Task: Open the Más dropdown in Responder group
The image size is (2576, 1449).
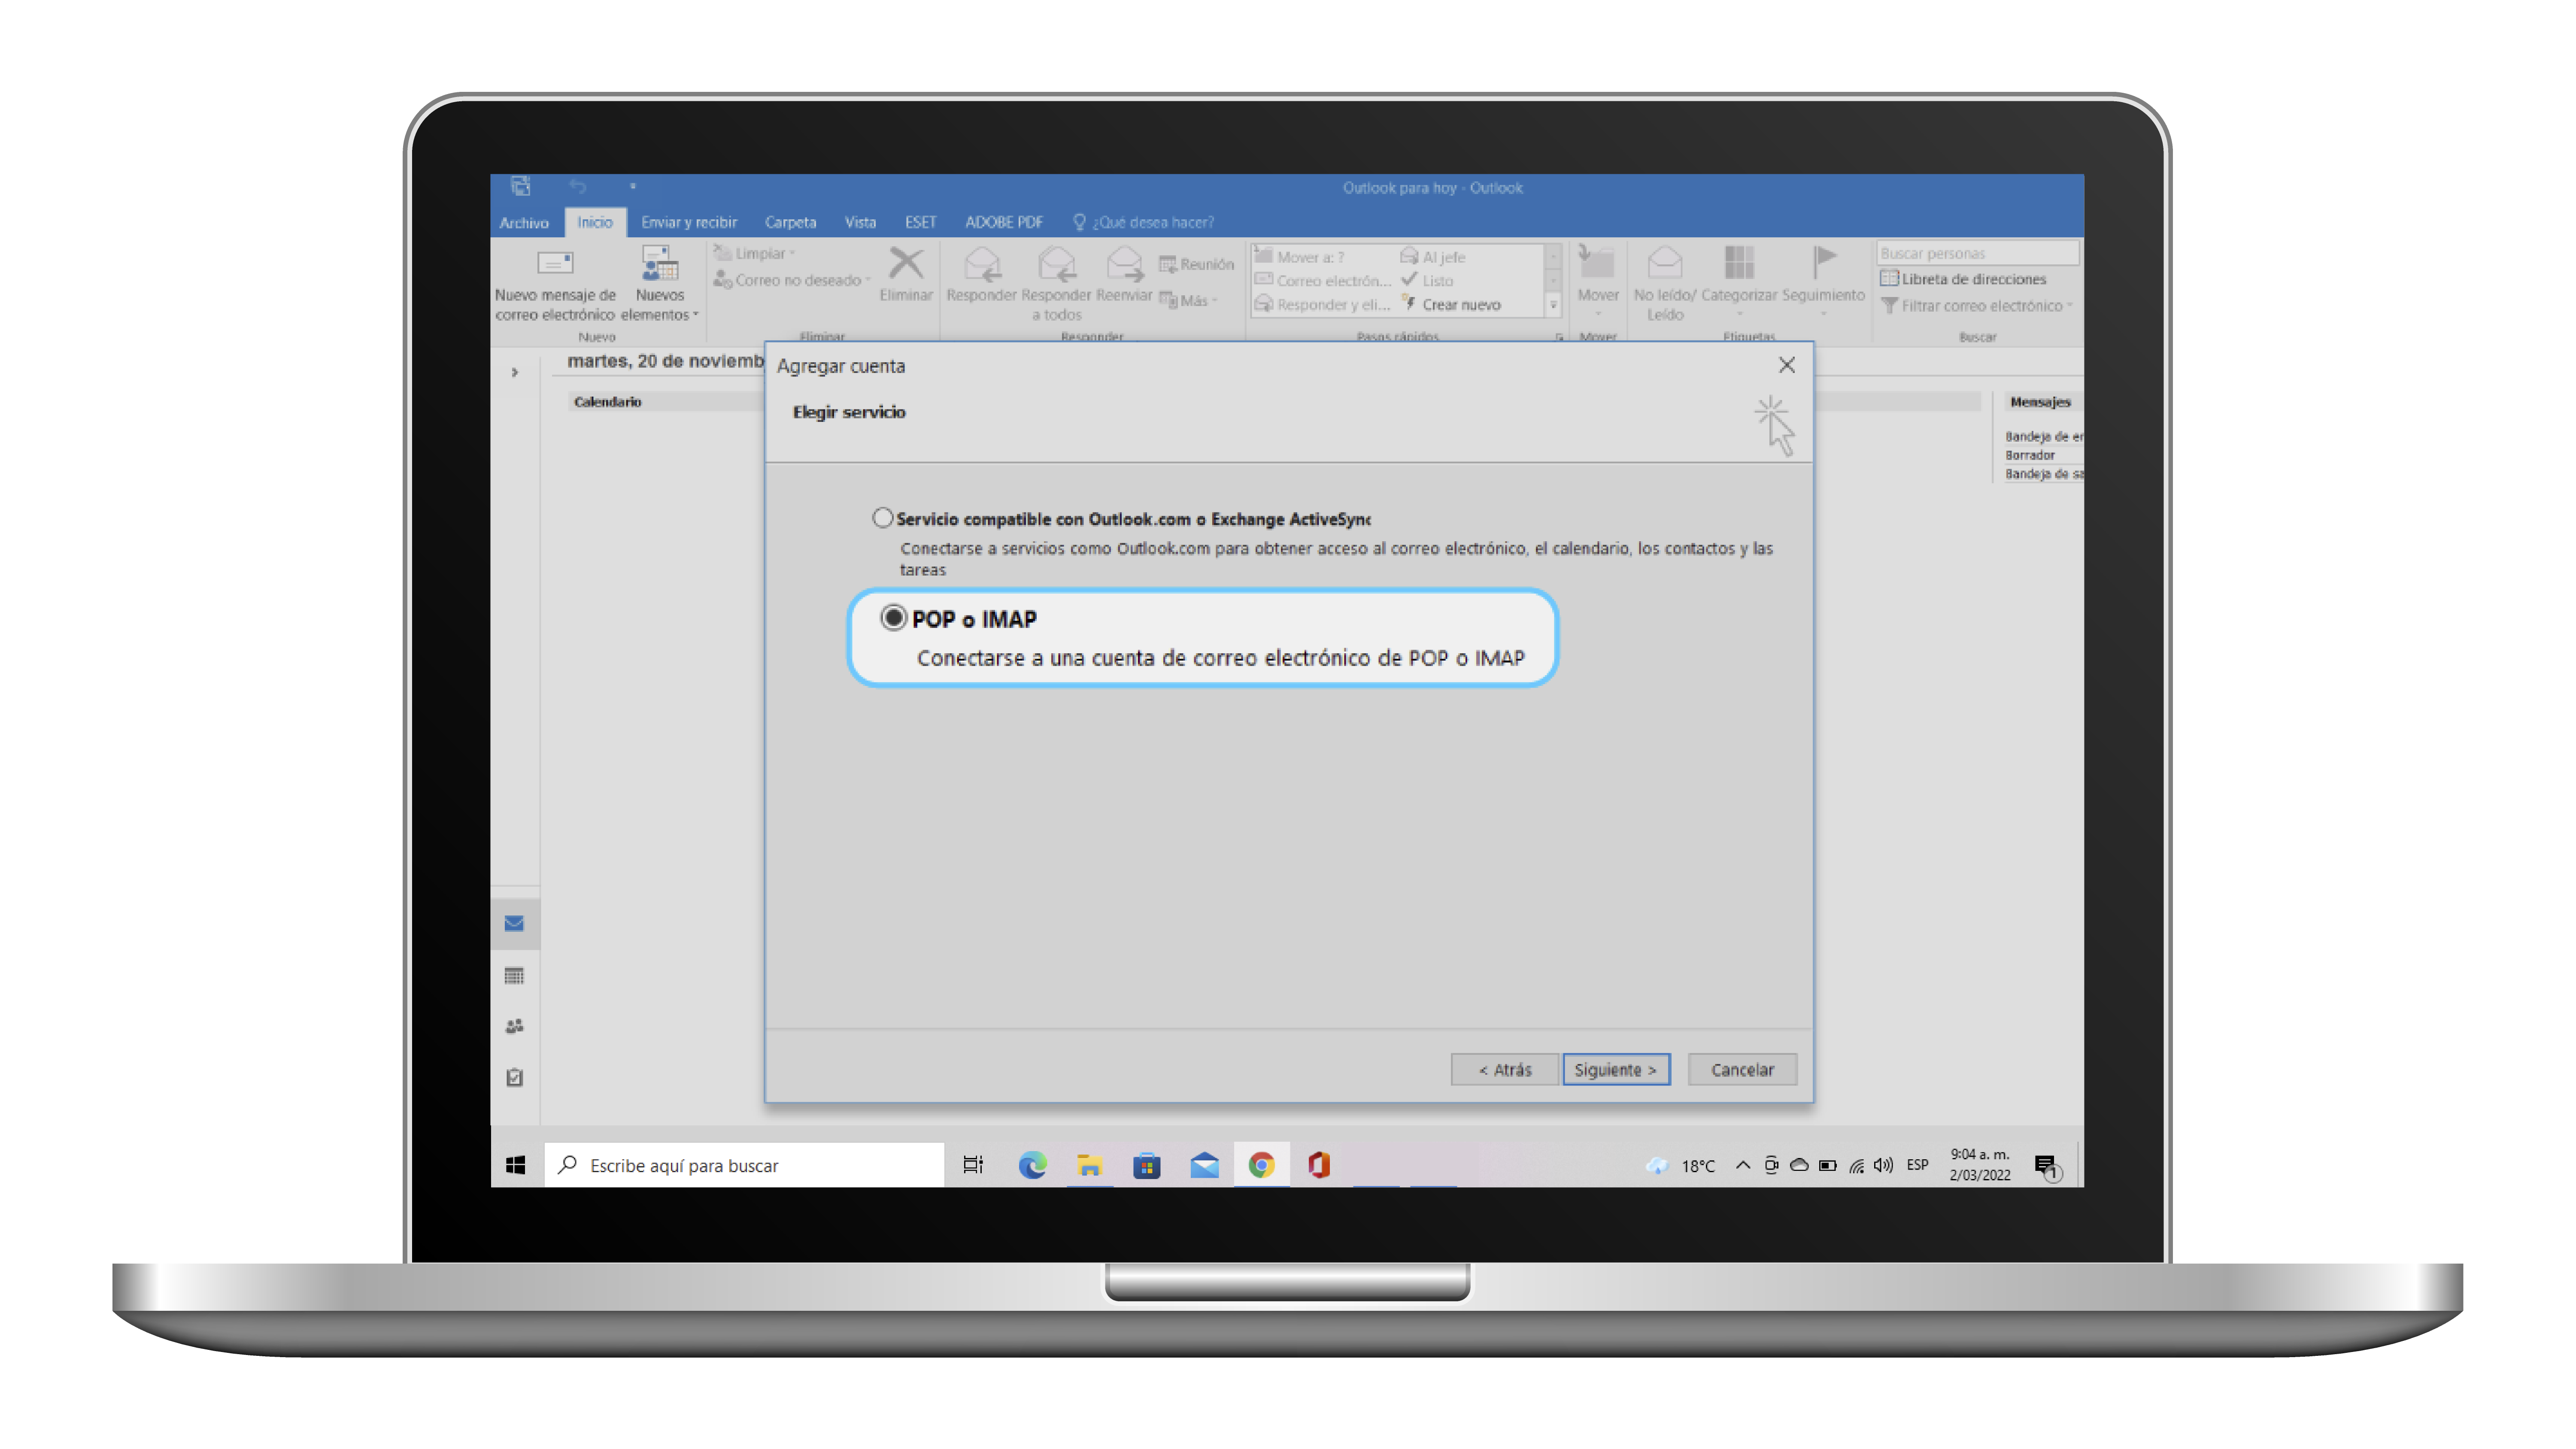Action: (1188, 300)
